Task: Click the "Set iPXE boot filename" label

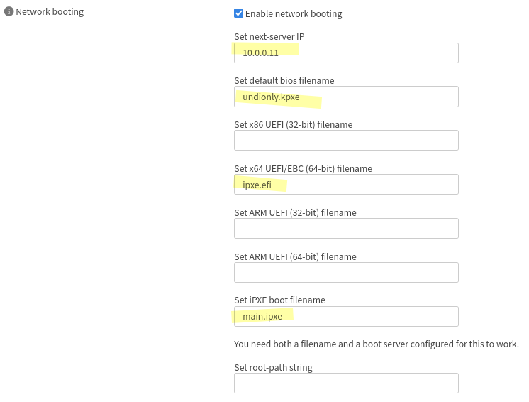Action: click(x=279, y=300)
